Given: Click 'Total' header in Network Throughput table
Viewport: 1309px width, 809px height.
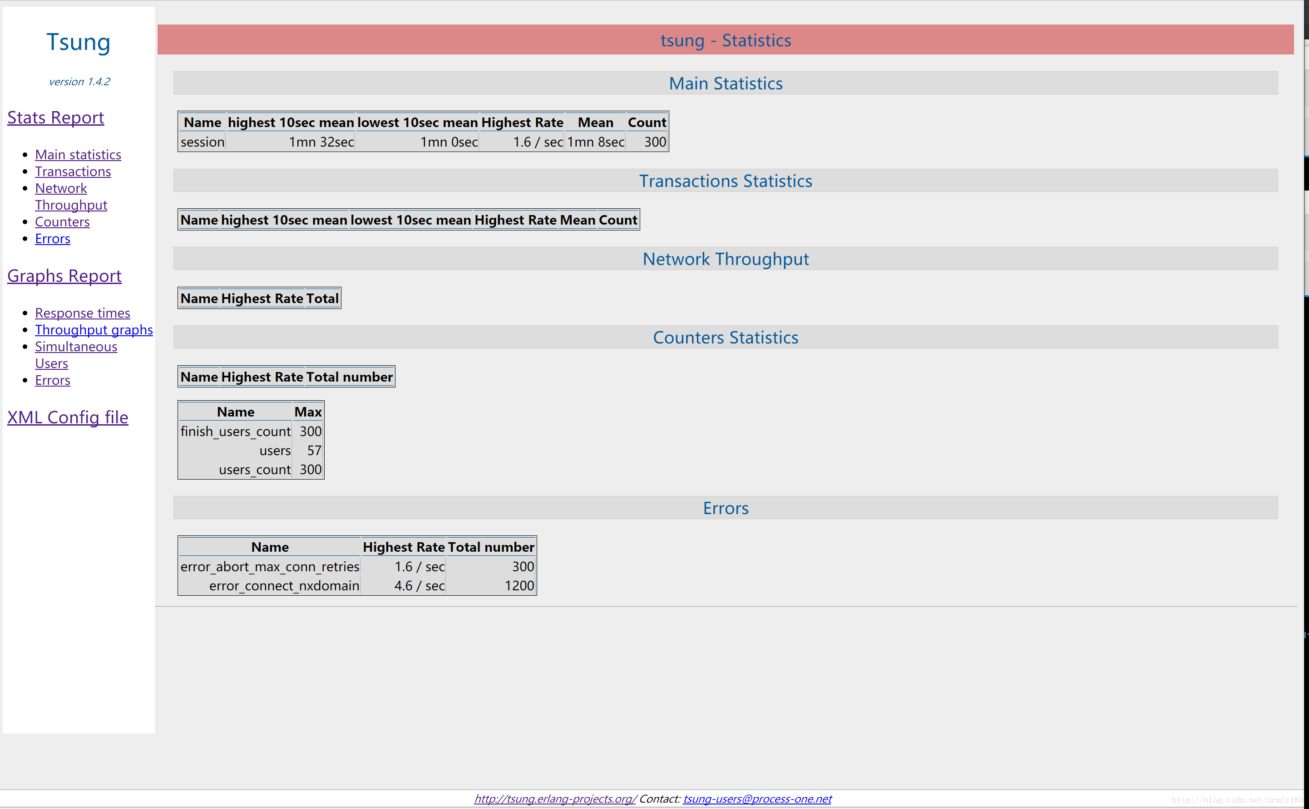Looking at the screenshot, I should click(x=322, y=298).
